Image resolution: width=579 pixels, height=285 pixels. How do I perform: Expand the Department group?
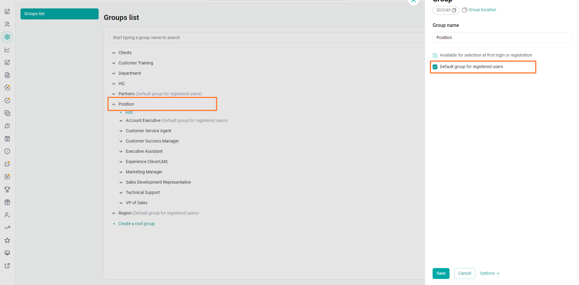[x=114, y=74]
